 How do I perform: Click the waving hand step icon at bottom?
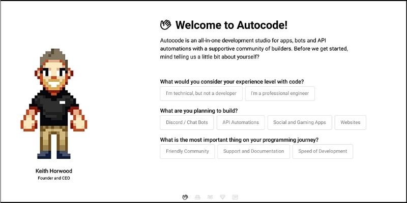[185, 197]
